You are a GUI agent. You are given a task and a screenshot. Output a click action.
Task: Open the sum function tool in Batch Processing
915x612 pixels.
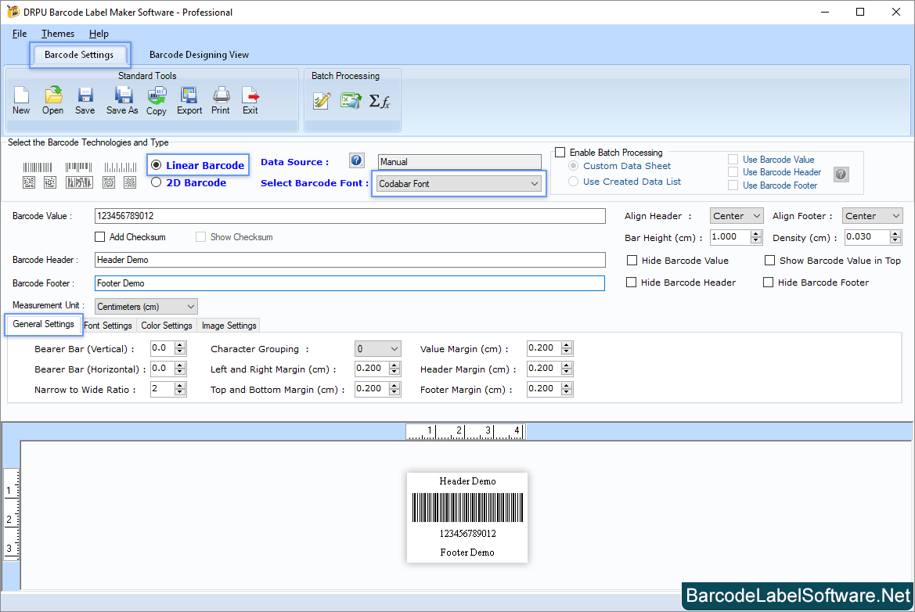coord(380,100)
